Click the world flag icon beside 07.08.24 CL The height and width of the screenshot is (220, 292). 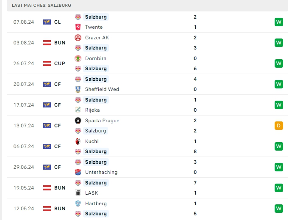pyautogui.click(x=47, y=22)
